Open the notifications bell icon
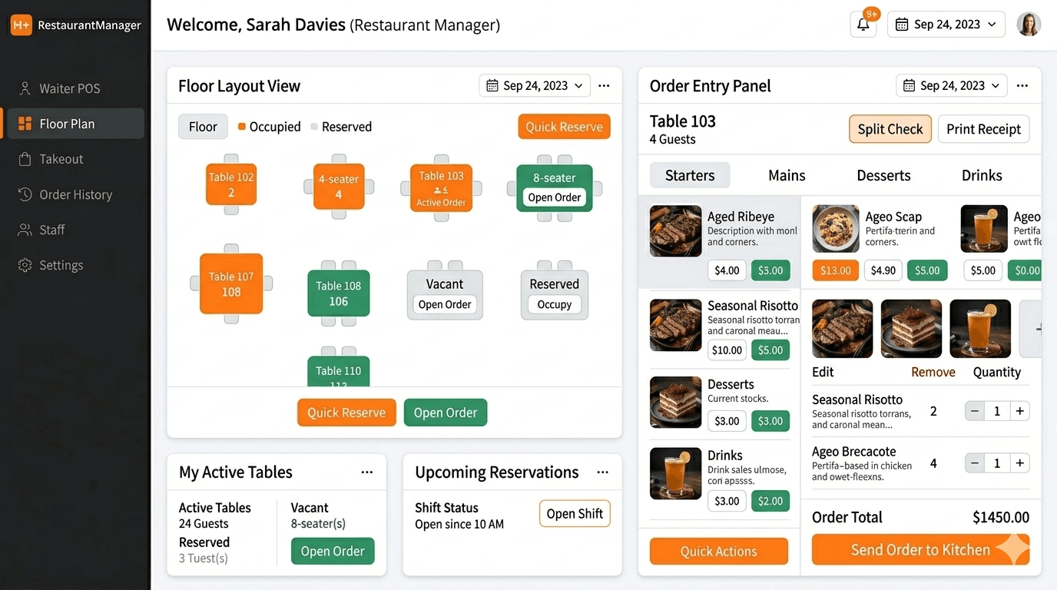1057x590 pixels. click(863, 25)
